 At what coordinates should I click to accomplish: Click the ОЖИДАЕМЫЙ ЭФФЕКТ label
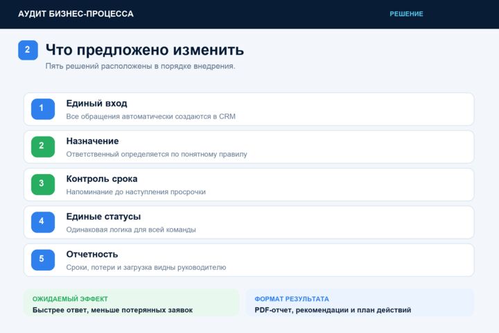click(70, 299)
